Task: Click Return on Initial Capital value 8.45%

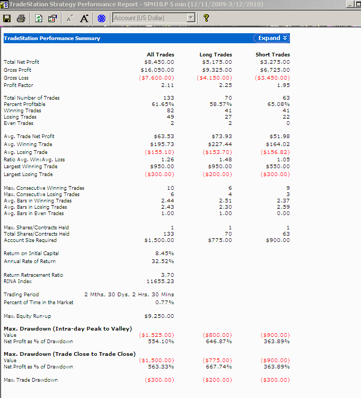Action: (164, 254)
